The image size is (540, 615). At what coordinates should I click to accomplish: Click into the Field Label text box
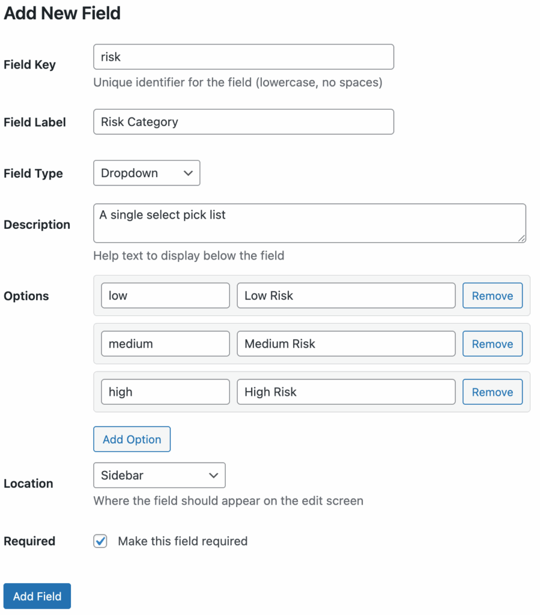coord(243,122)
